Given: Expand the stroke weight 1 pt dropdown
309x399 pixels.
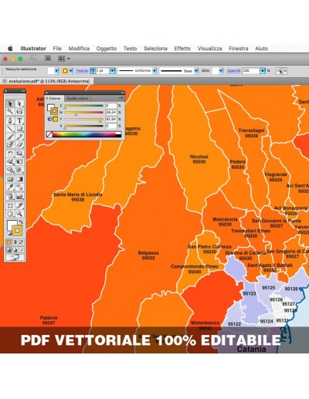Looking at the screenshot, I should click(x=113, y=71).
